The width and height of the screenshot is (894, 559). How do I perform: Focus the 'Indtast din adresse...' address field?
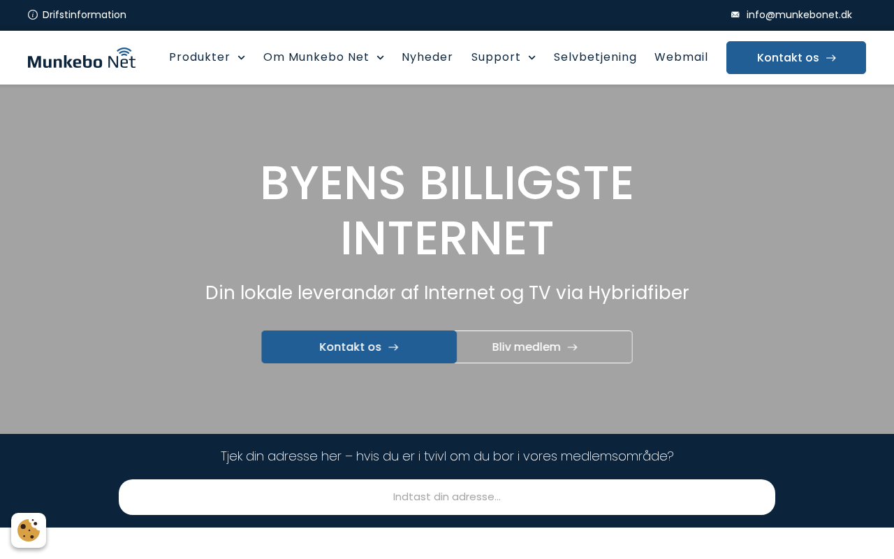447,498
